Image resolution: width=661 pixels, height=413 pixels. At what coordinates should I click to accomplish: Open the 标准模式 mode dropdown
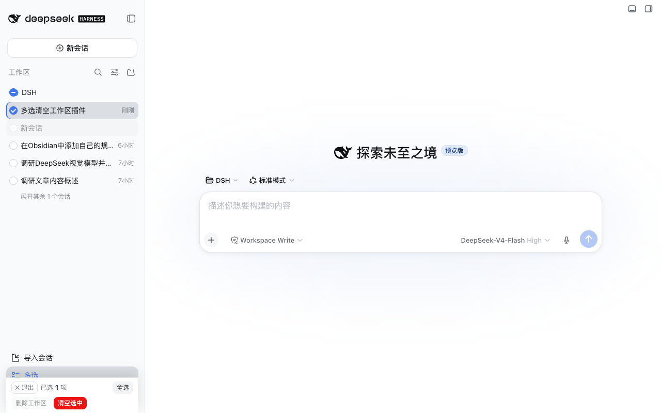(272, 180)
